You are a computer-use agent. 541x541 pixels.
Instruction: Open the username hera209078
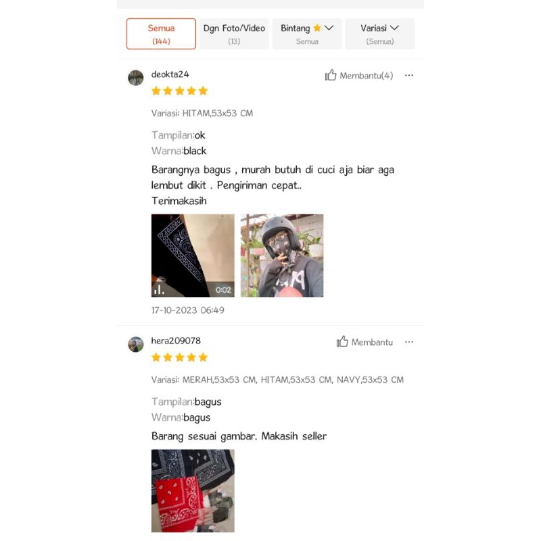coord(176,341)
